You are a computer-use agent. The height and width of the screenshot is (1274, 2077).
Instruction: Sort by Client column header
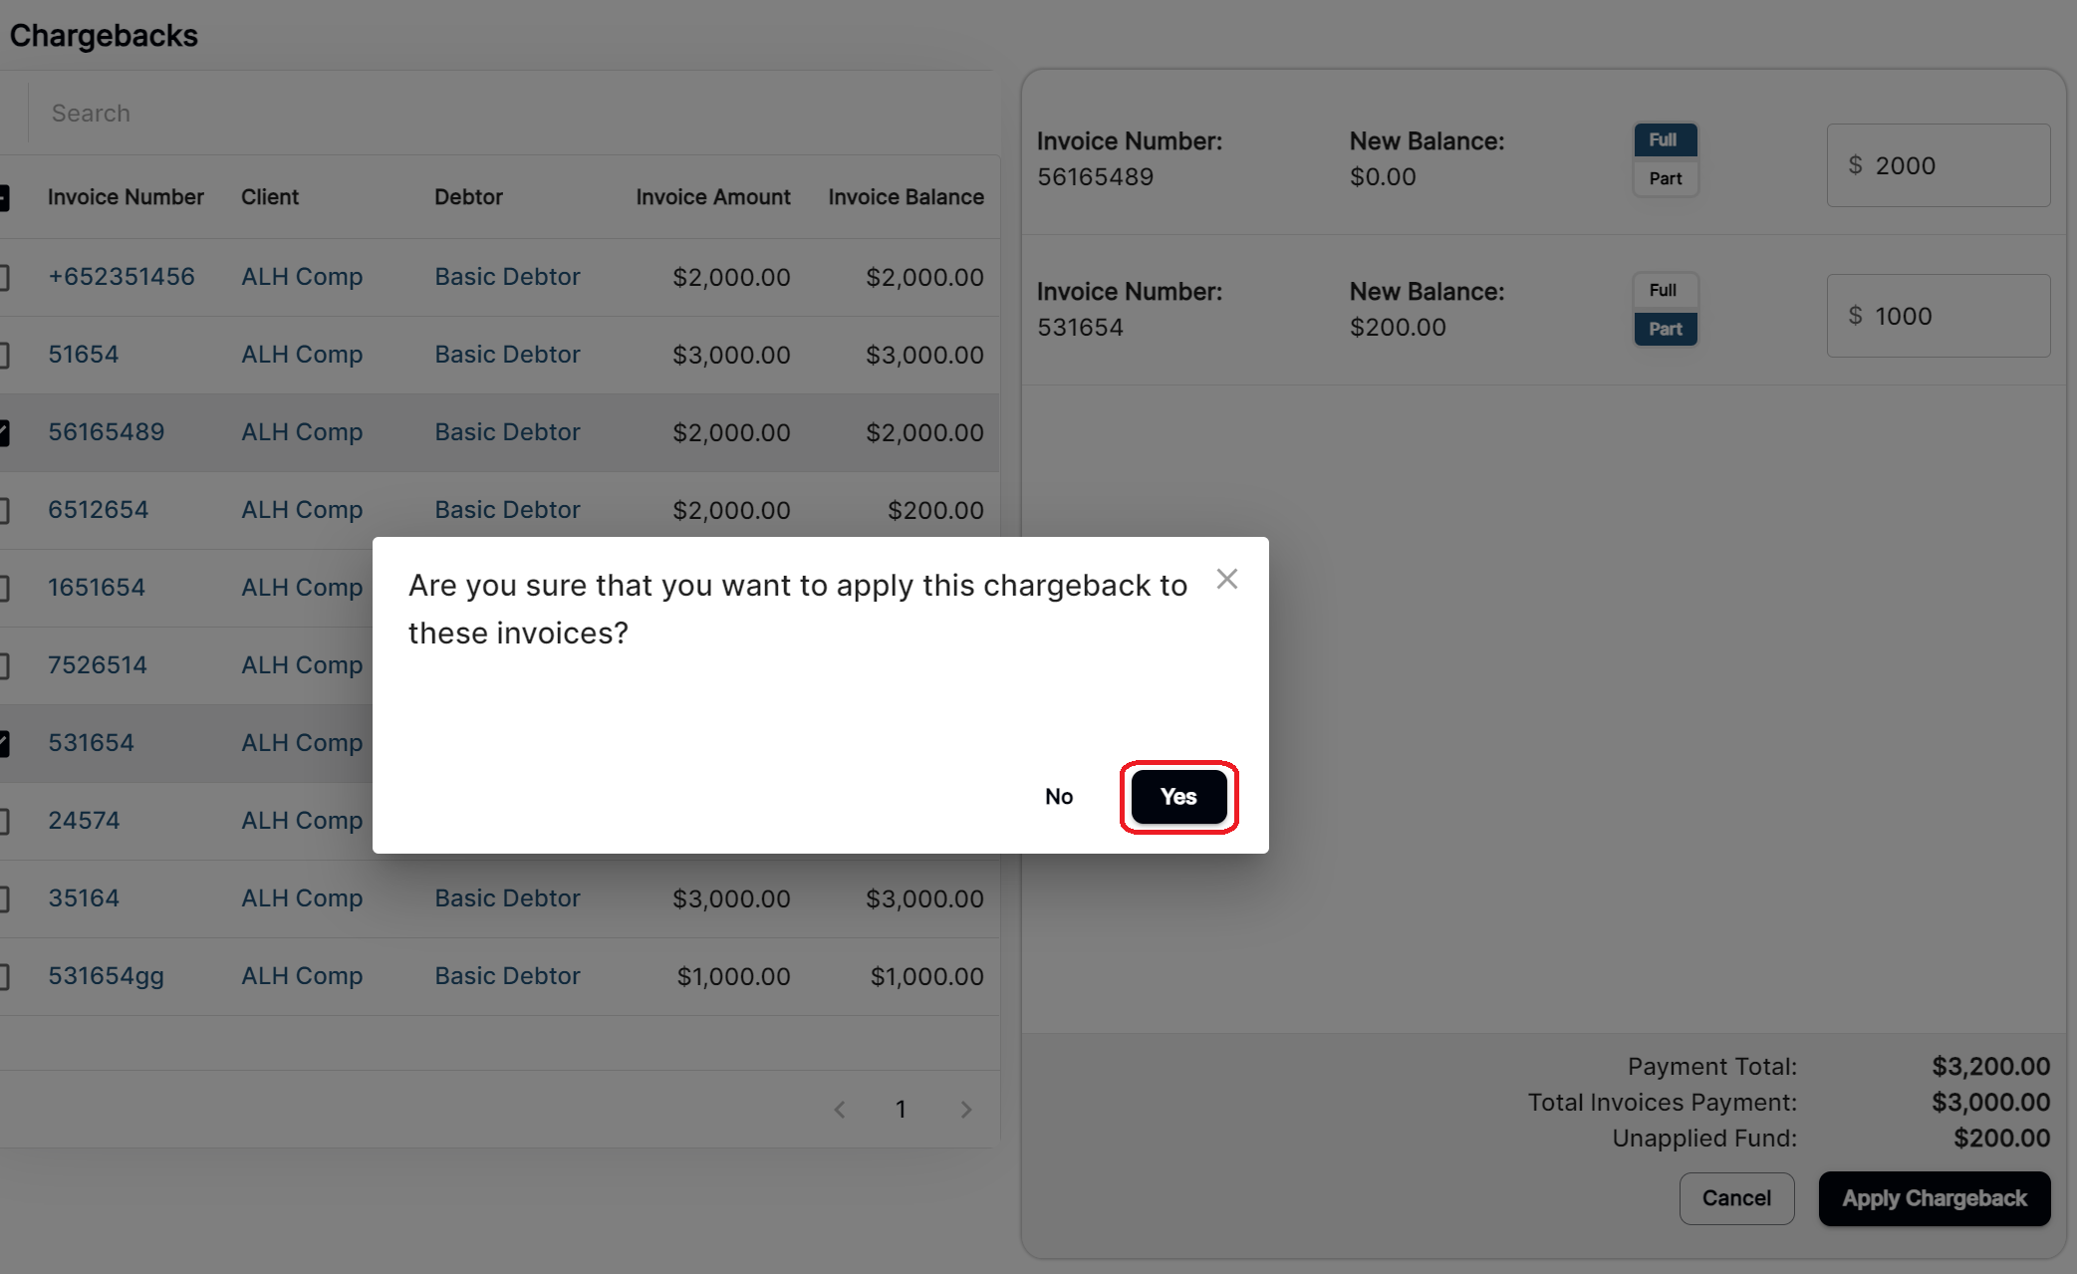tap(270, 197)
